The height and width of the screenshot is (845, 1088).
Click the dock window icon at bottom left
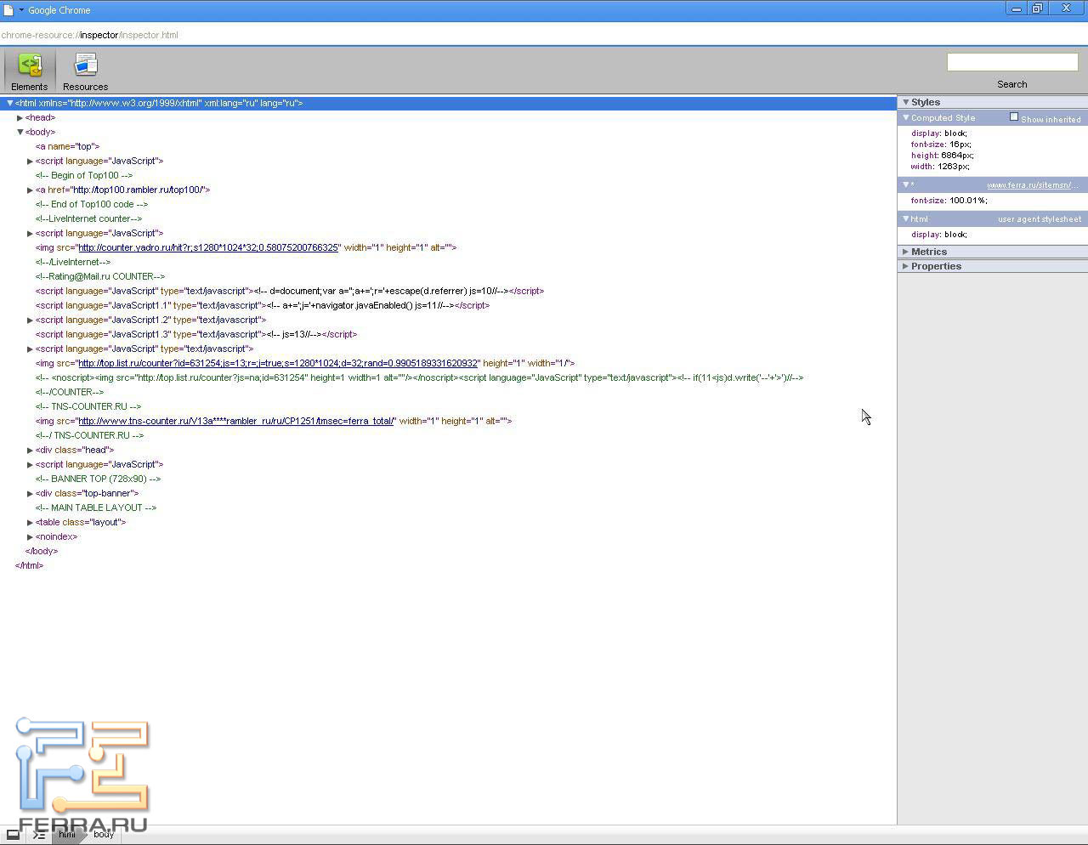tap(13, 834)
